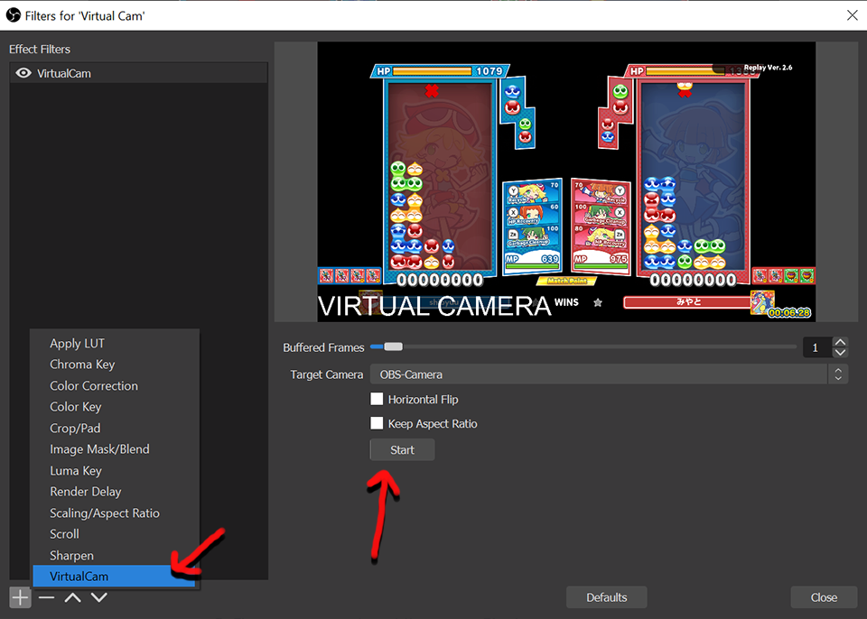Select VirtualCam in Effect Filters list

point(138,73)
